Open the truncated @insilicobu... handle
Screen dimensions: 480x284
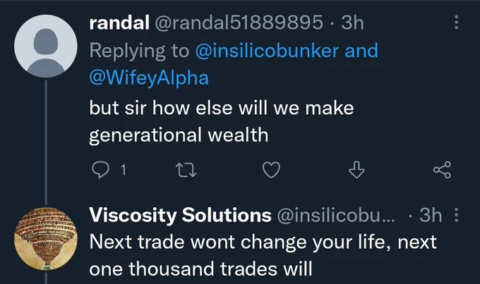[336, 215]
